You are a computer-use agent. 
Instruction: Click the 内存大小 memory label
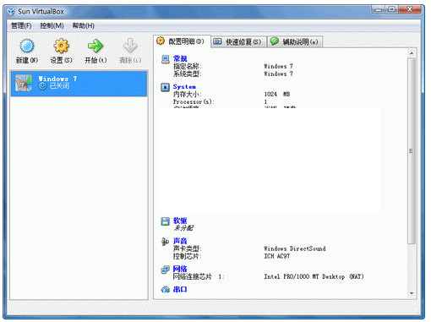tap(188, 94)
